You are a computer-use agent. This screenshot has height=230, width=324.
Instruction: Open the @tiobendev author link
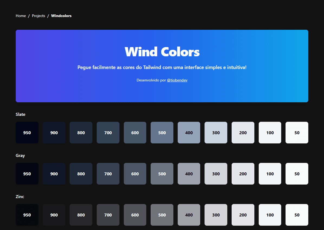click(x=177, y=80)
